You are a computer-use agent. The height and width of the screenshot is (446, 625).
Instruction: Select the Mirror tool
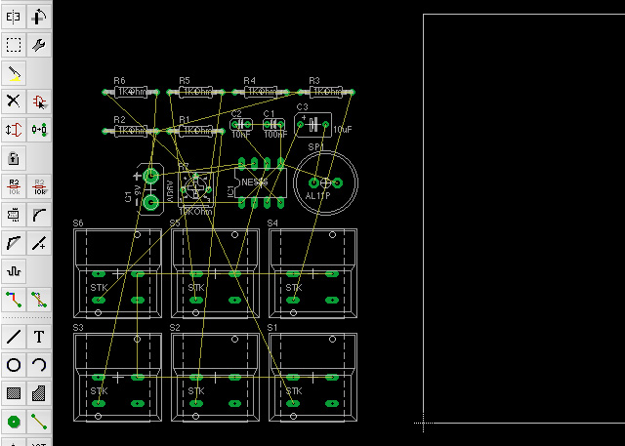point(14,17)
